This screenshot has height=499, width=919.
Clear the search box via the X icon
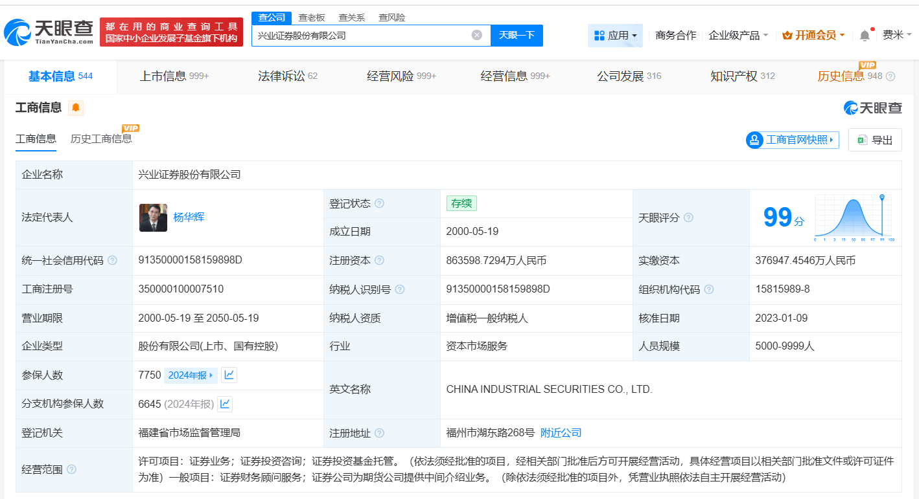coord(478,35)
